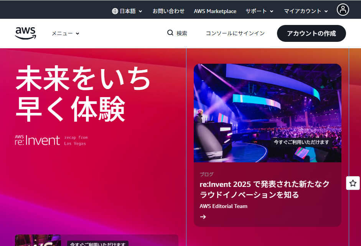Click the search magnifier icon
Image resolution: width=361 pixels, height=246 pixels.
(170, 33)
